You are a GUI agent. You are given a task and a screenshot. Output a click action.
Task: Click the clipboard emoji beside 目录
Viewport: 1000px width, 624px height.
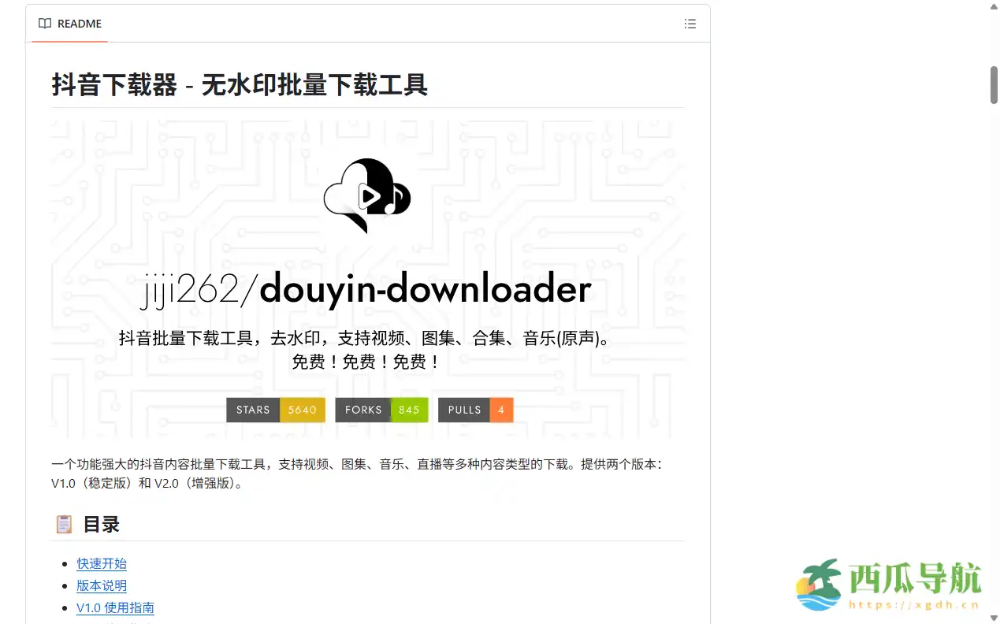[x=63, y=523]
